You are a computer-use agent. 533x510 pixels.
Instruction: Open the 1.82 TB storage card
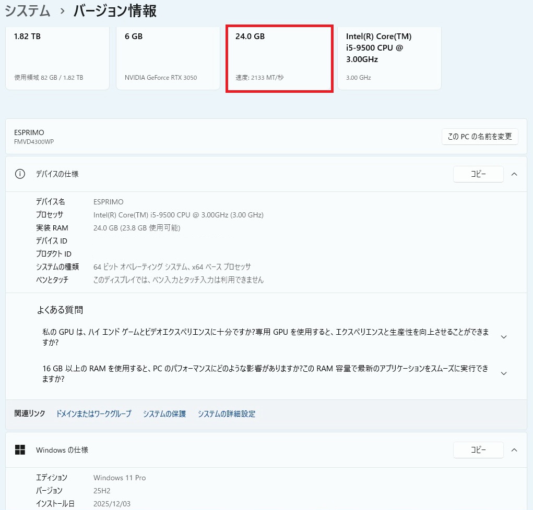57,57
